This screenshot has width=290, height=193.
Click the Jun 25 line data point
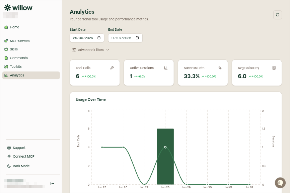[102, 147]
